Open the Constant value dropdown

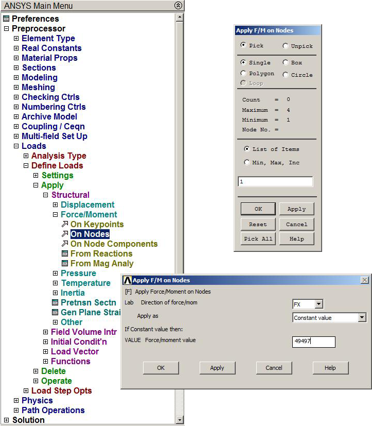(362, 318)
